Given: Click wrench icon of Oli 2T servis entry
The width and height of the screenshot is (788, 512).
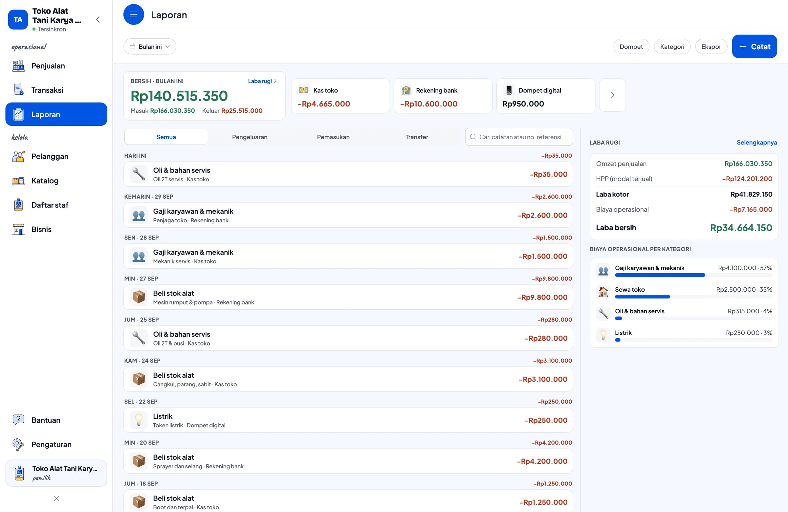Looking at the screenshot, I should coord(139,174).
